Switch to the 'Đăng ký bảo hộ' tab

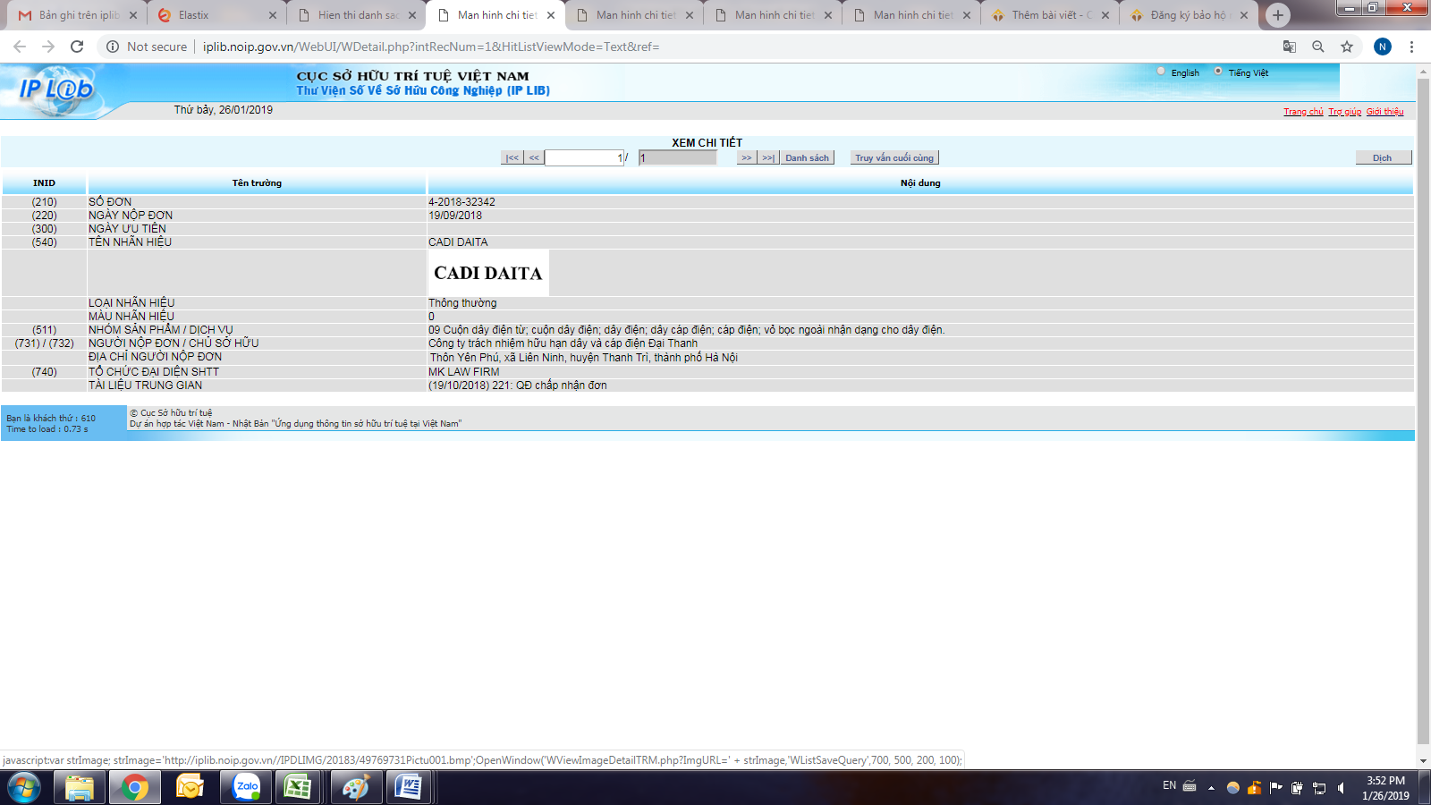click(1190, 15)
